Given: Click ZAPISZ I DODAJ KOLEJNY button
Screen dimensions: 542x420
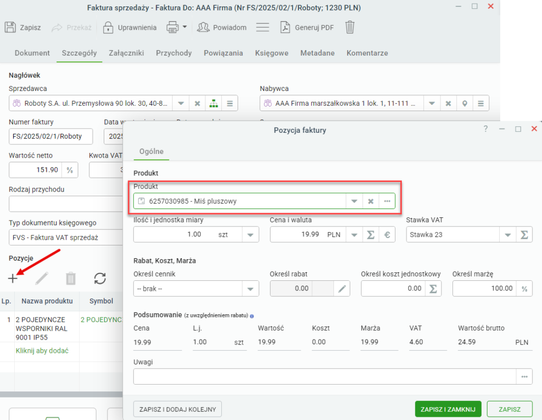Looking at the screenshot, I should click(x=178, y=409).
